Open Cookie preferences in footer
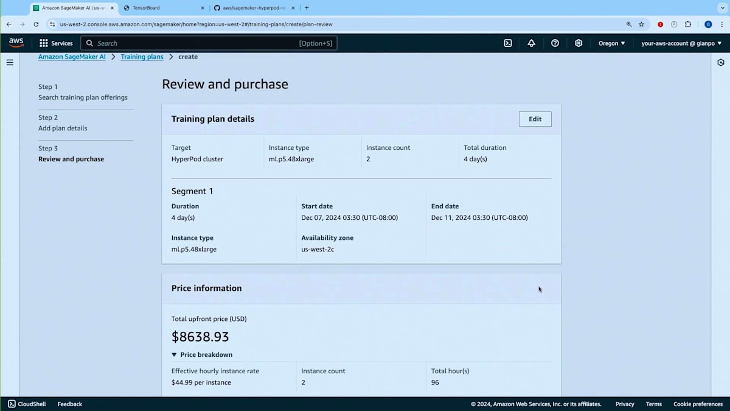 [x=698, y=404]
